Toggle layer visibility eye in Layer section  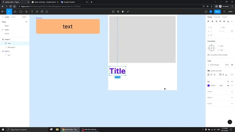(232, 65)
